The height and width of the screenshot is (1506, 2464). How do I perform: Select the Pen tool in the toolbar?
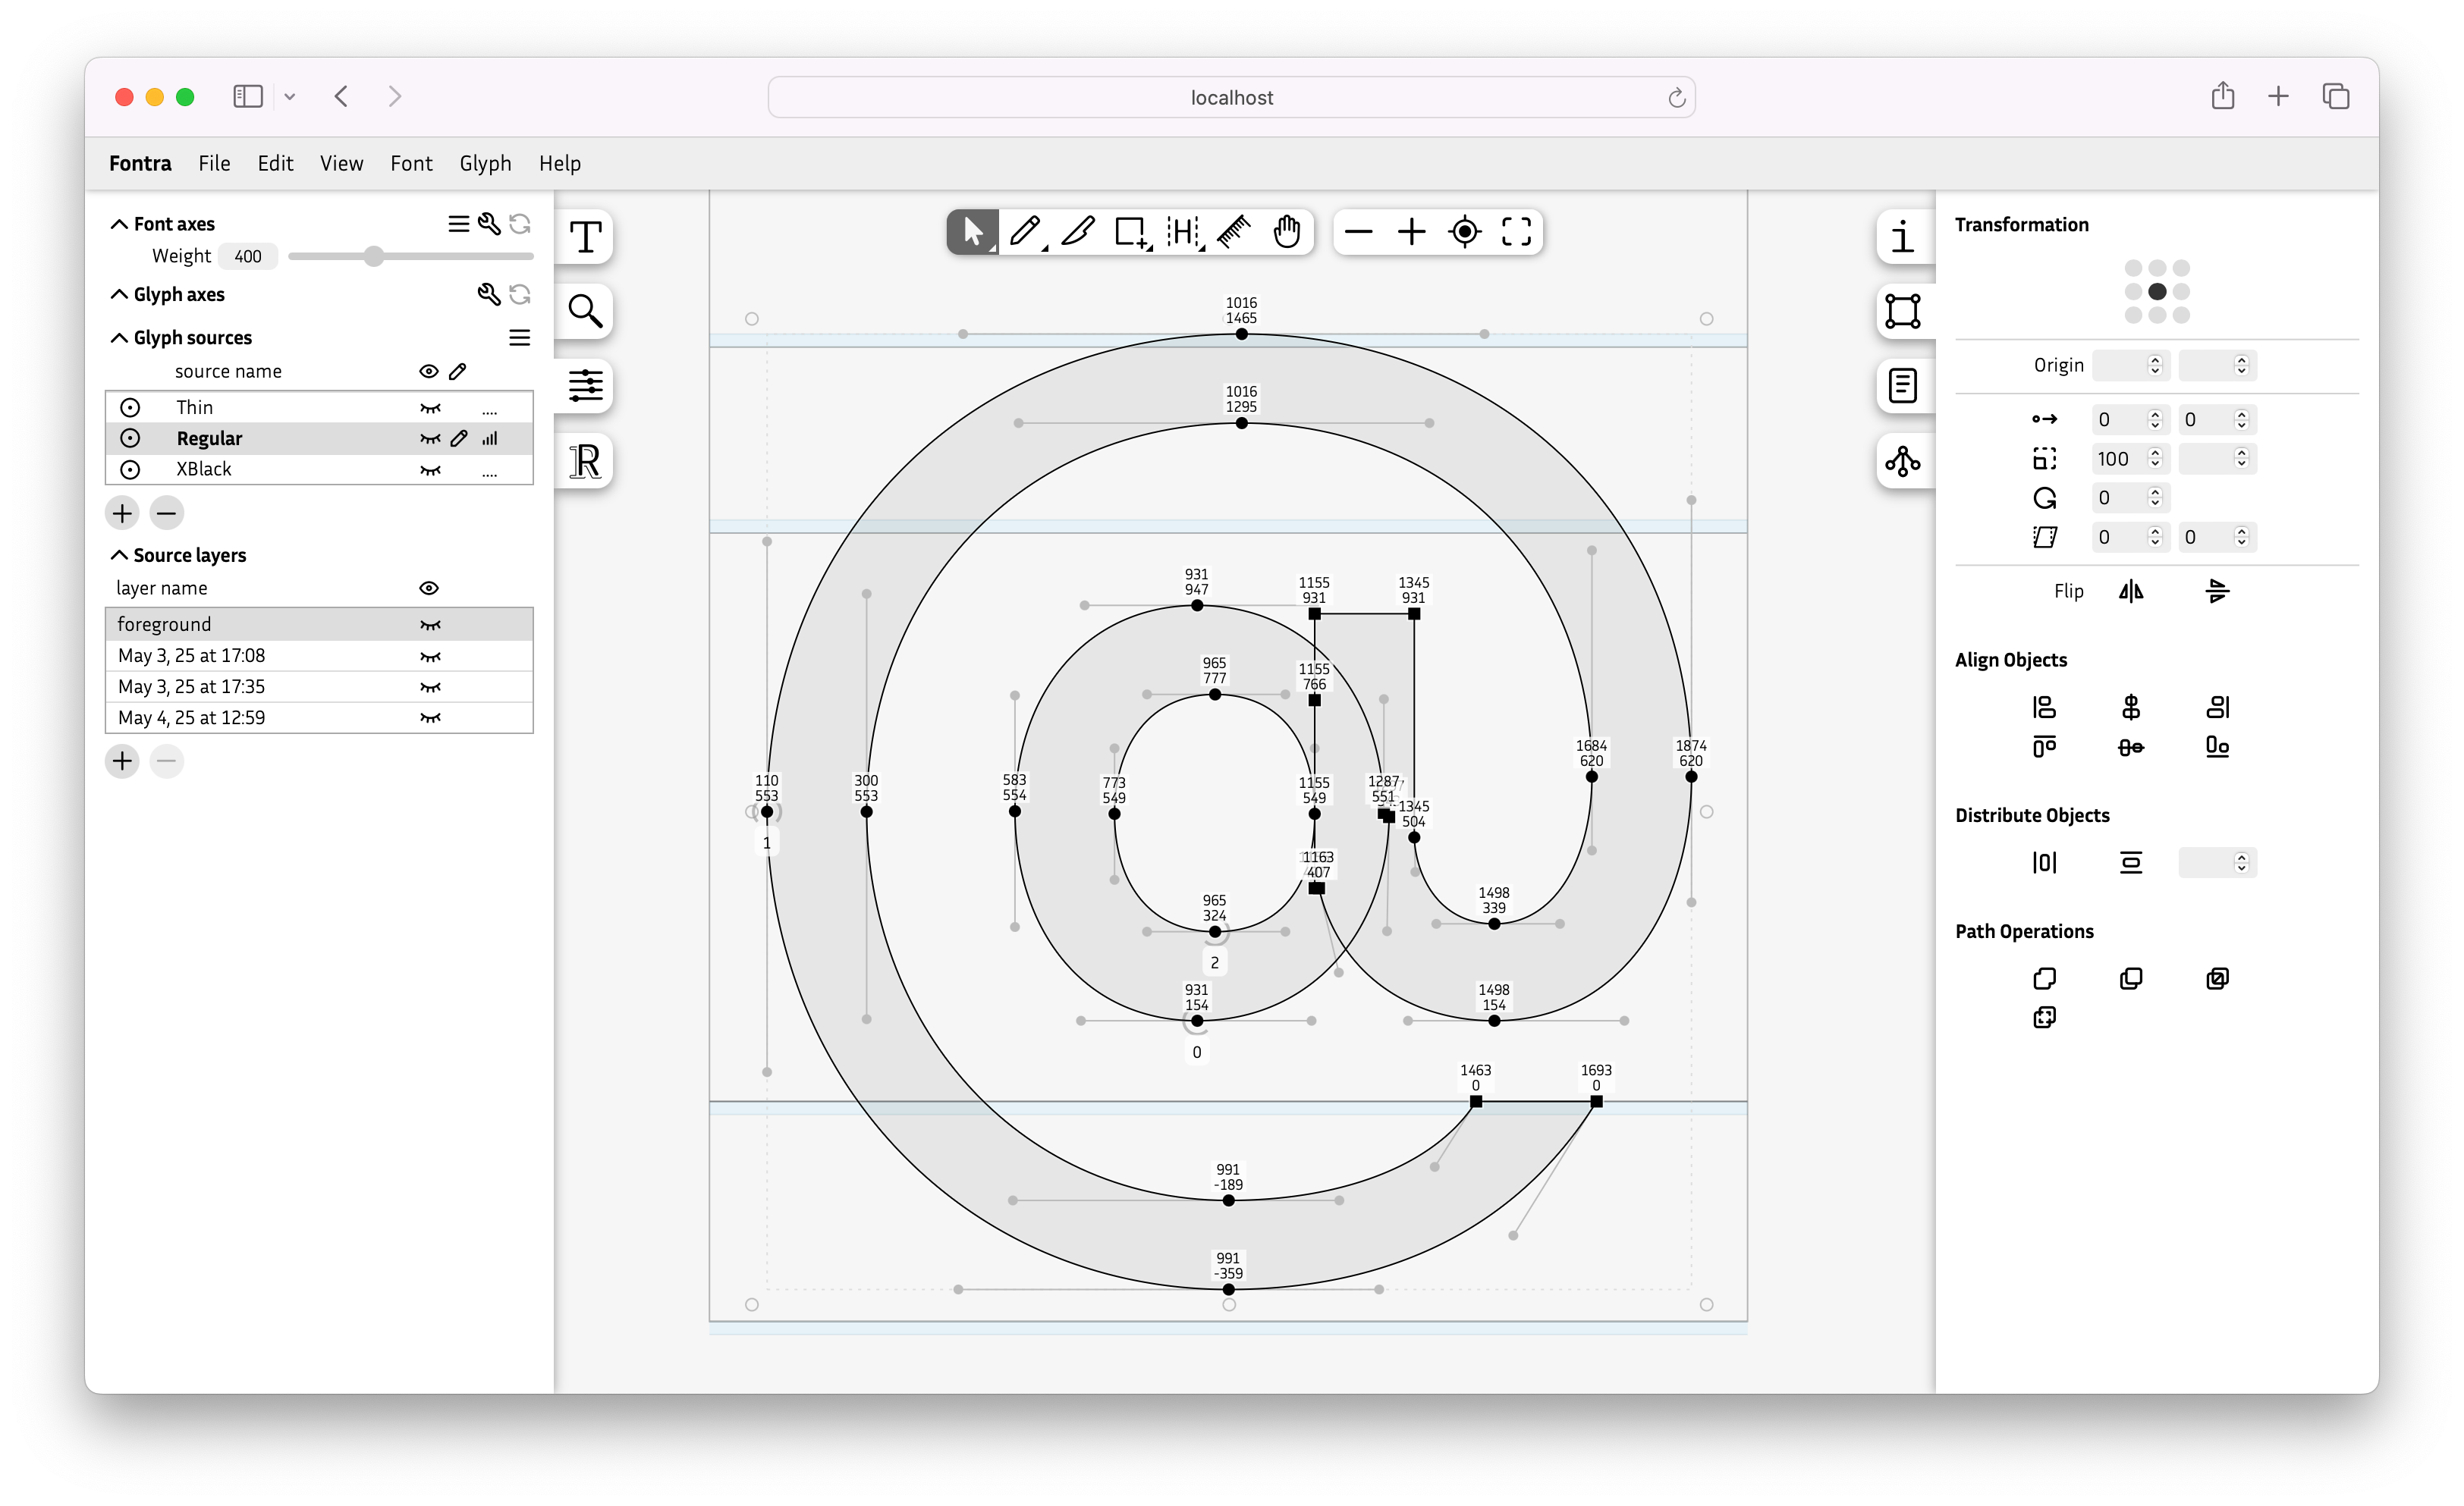pos(1025,232)
